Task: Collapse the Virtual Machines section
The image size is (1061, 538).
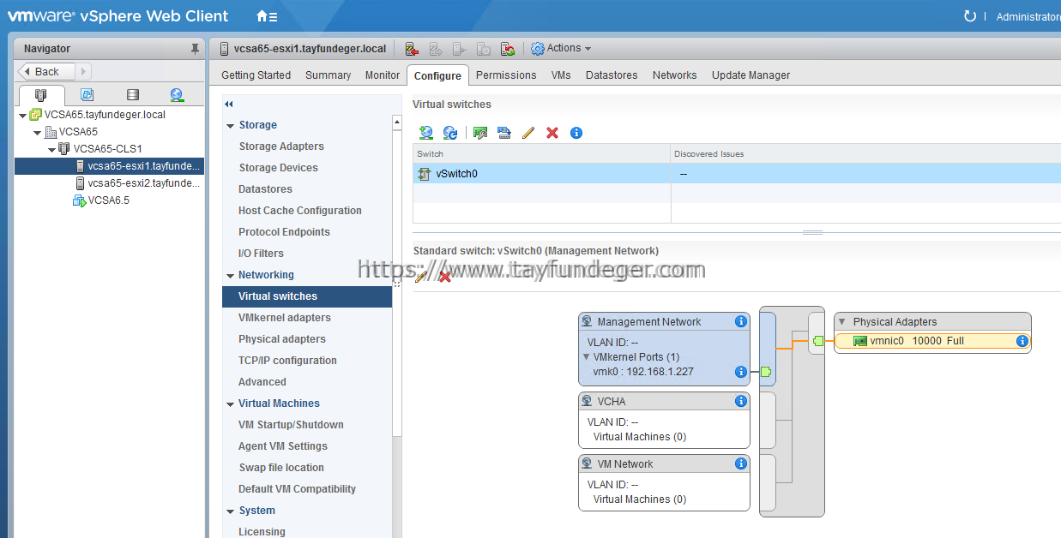Action: (230, 403)
